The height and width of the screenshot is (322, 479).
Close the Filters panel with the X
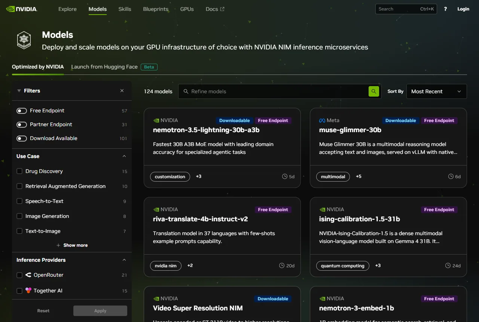pyautogui.click(x=122, y=91)
